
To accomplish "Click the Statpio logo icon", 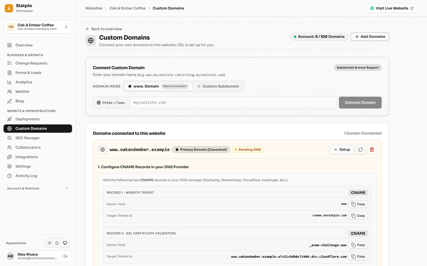I will pyautogui.click(x=9, y=8).
